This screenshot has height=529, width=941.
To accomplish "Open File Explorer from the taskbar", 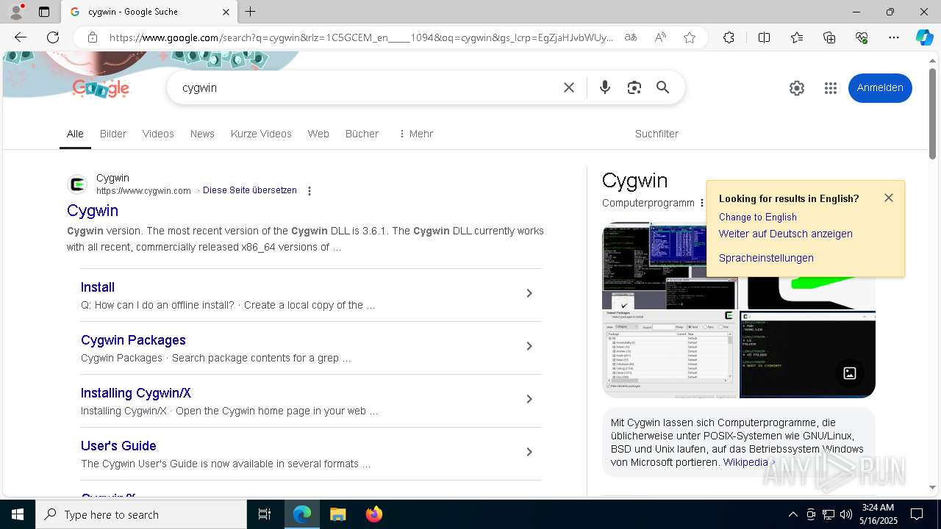I will [x=338, y=514].
